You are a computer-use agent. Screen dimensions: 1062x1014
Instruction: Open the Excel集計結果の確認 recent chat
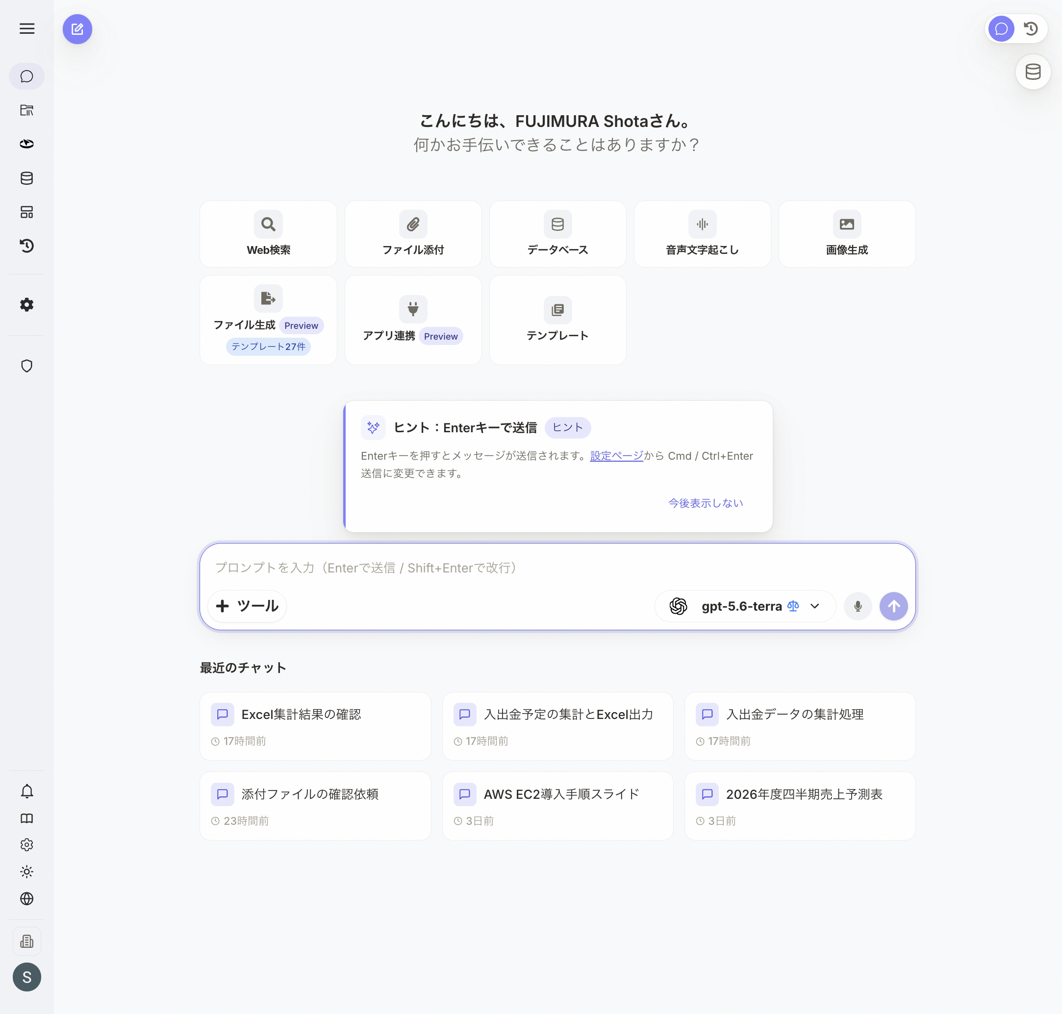(315, 726)
